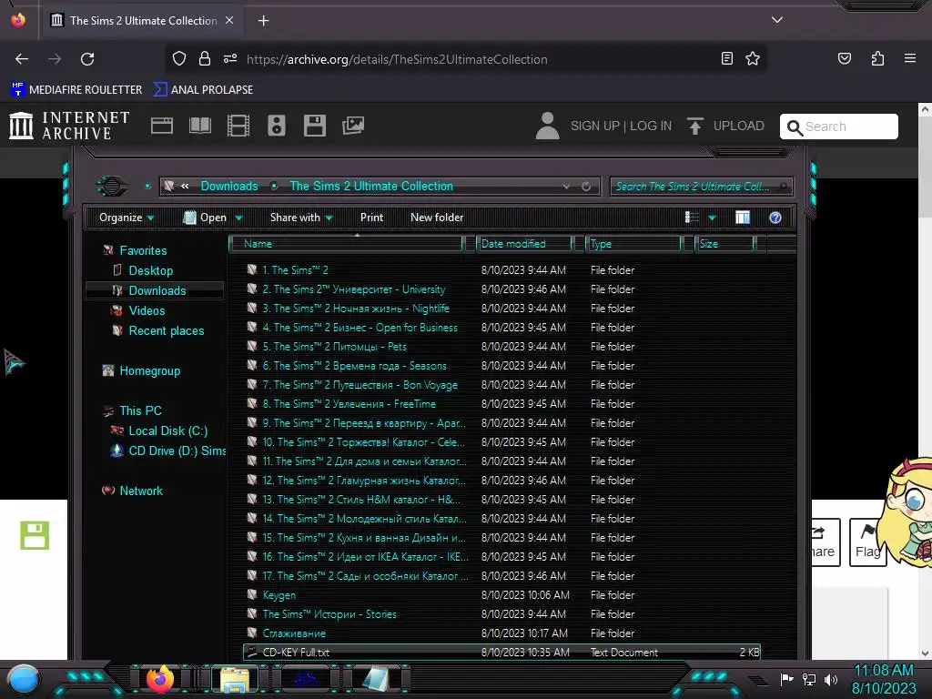The width and height of the screenshot is (932, 699).
Task: Click the user avatar icon
Action: point(547,126)
